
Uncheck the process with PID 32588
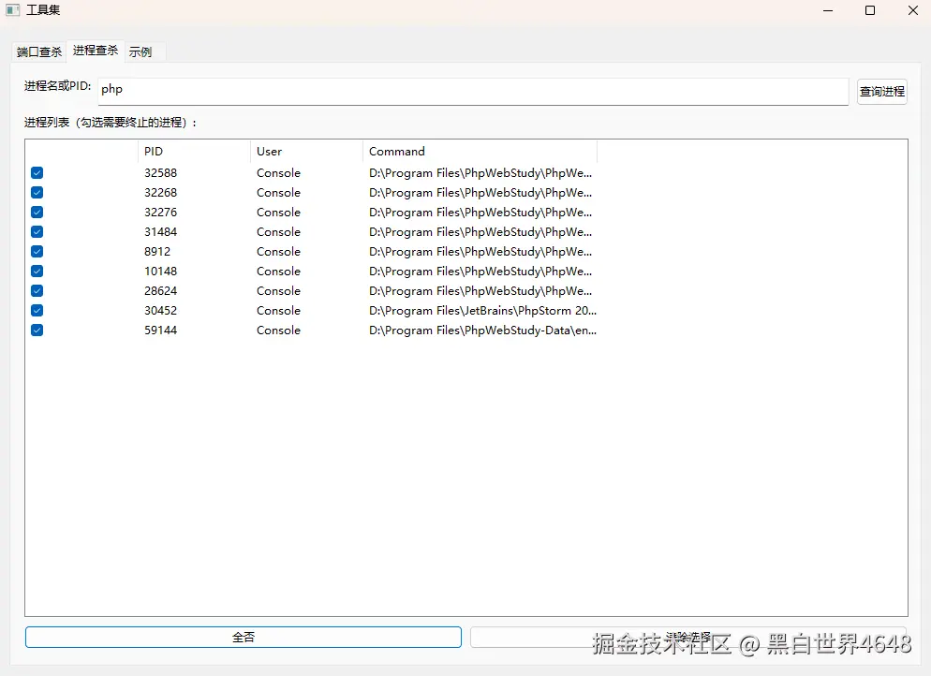(x=37, y=172)
